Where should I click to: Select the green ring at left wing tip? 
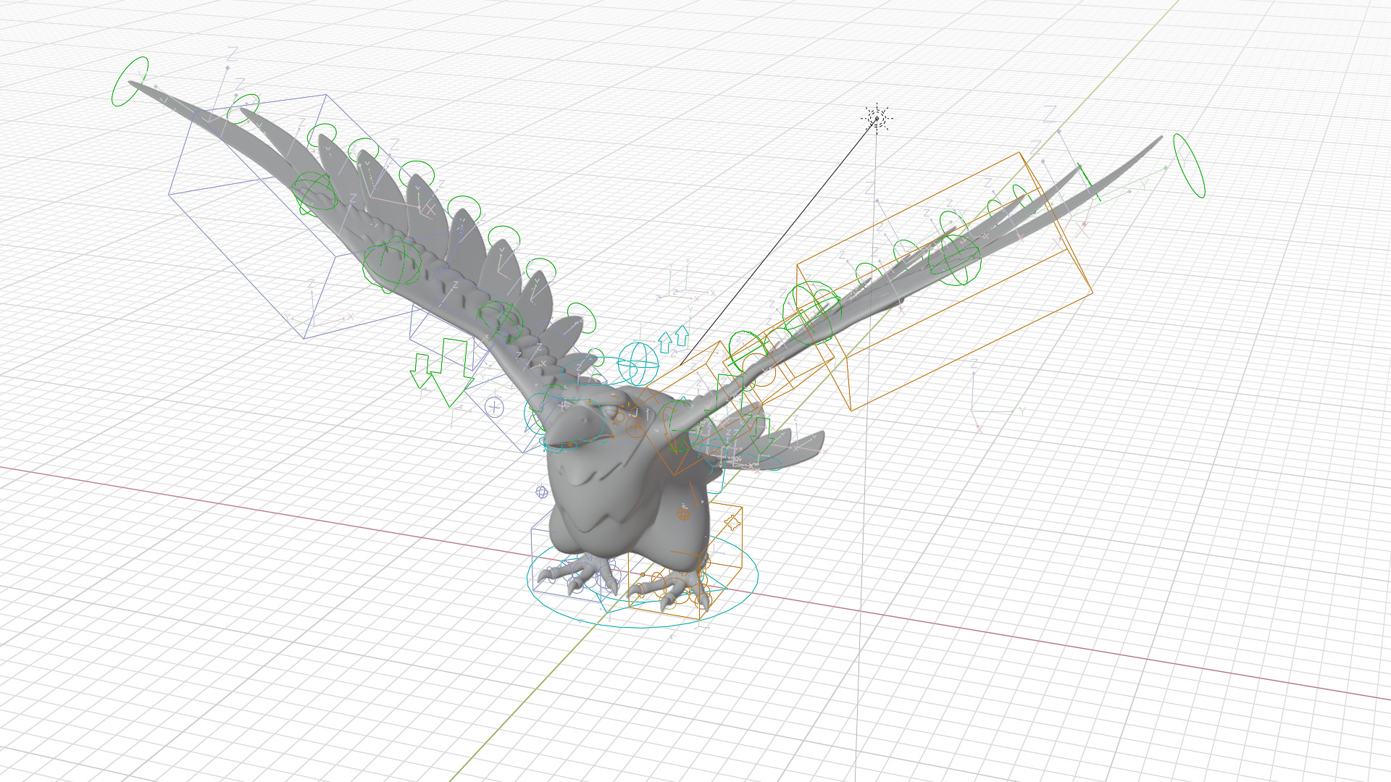click(130, 81)
